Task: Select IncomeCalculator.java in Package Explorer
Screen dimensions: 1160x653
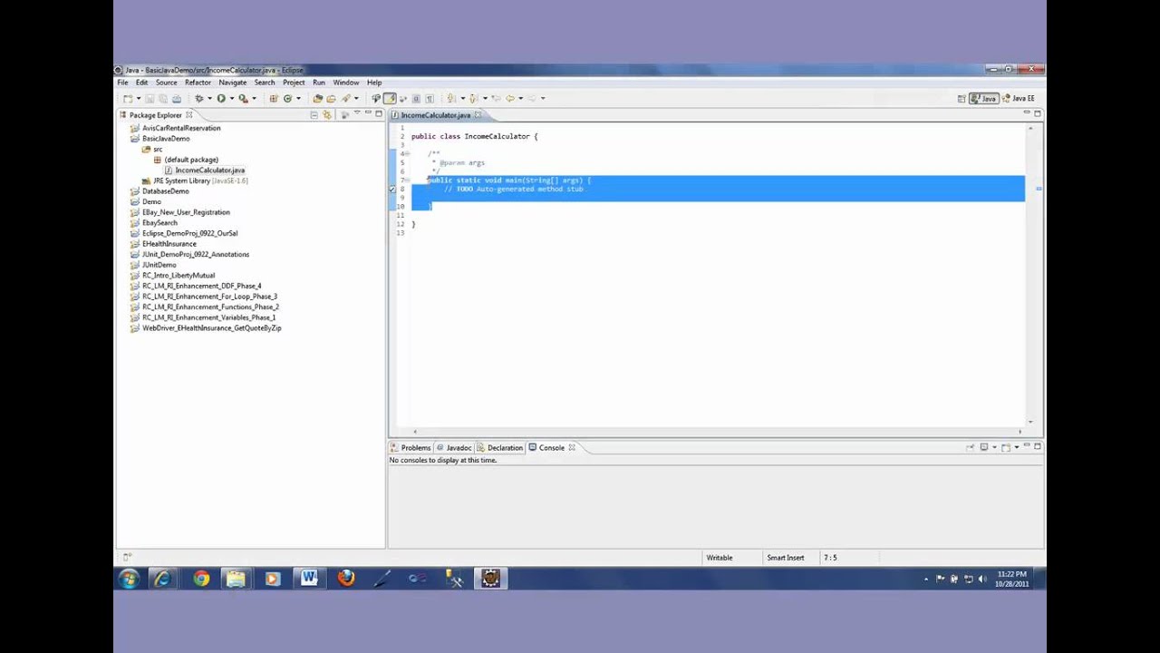Action: [x=209, y=171]
